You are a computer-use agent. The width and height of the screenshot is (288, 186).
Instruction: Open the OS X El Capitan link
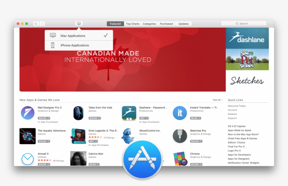[237, 126]
